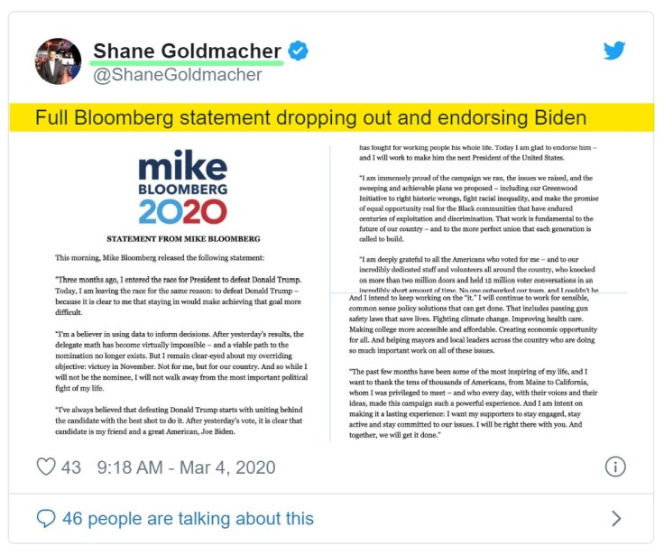Open the tweet info circle icon
This screenshot has height=555, width=664.
click(x=614, y=467)
